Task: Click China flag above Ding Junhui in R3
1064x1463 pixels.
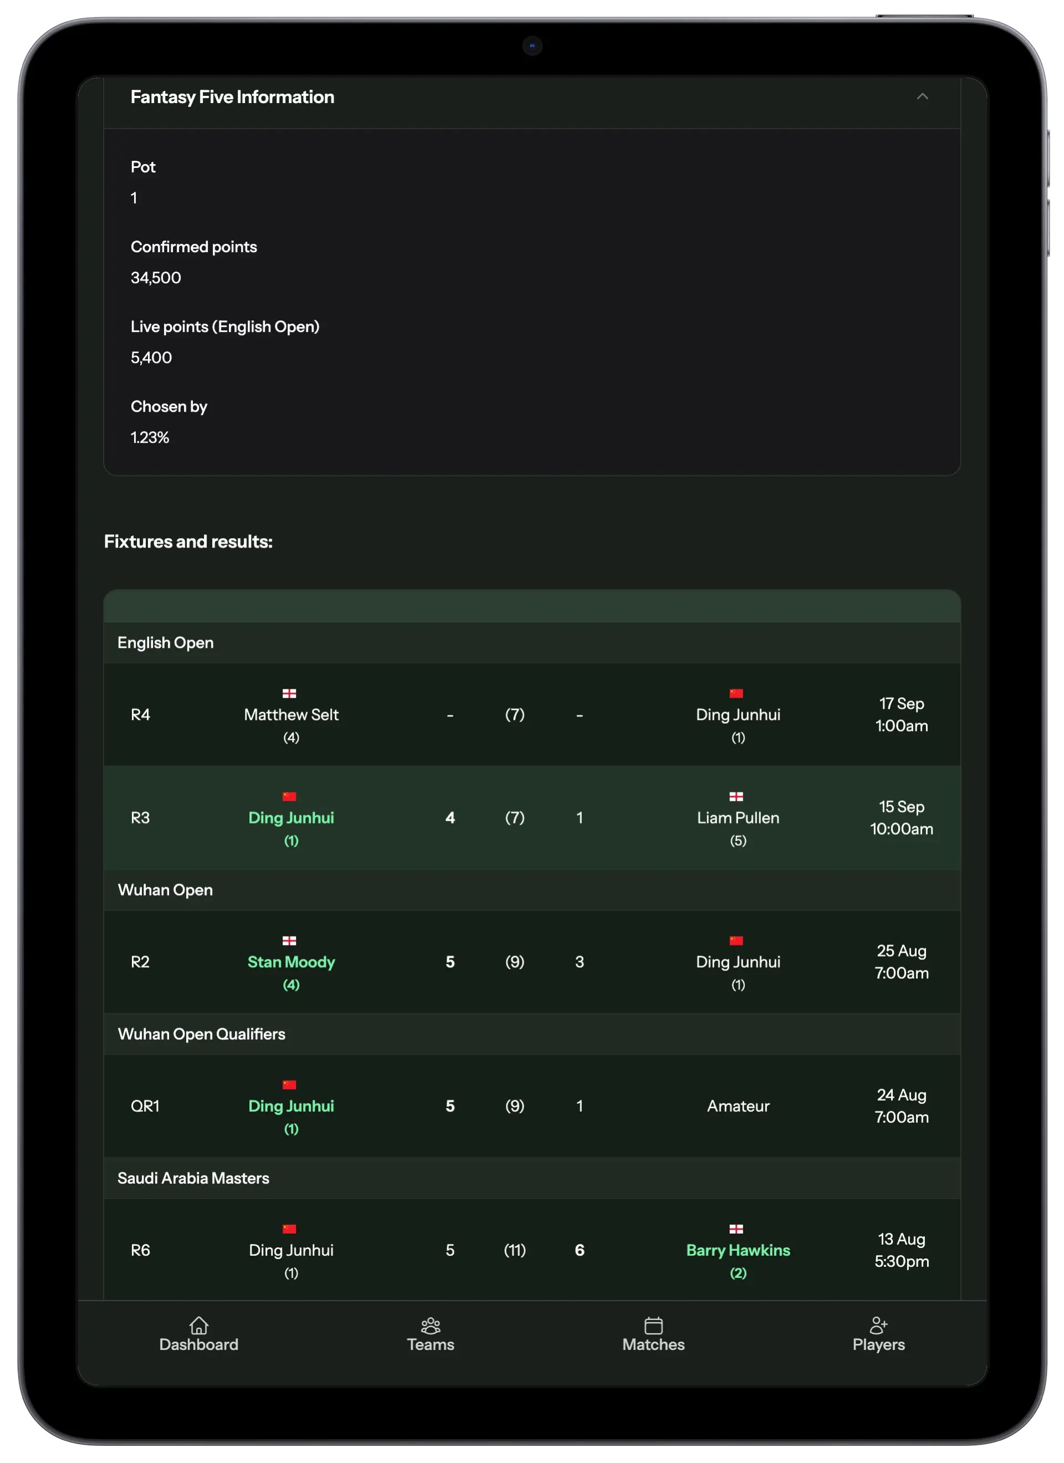Action: (x=290, y=797)
